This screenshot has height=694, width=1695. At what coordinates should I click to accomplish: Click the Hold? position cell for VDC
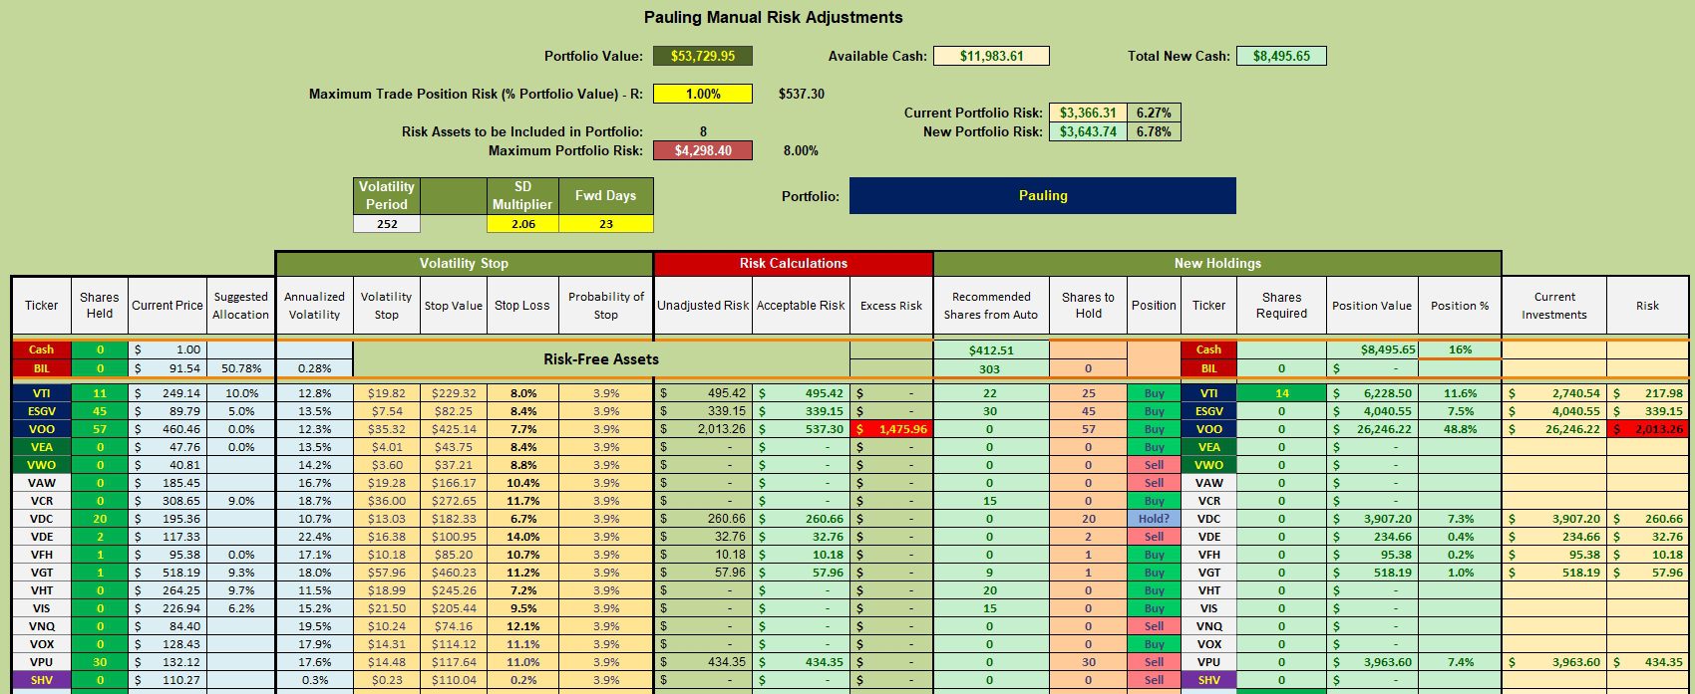click(x=1154, y=519)
